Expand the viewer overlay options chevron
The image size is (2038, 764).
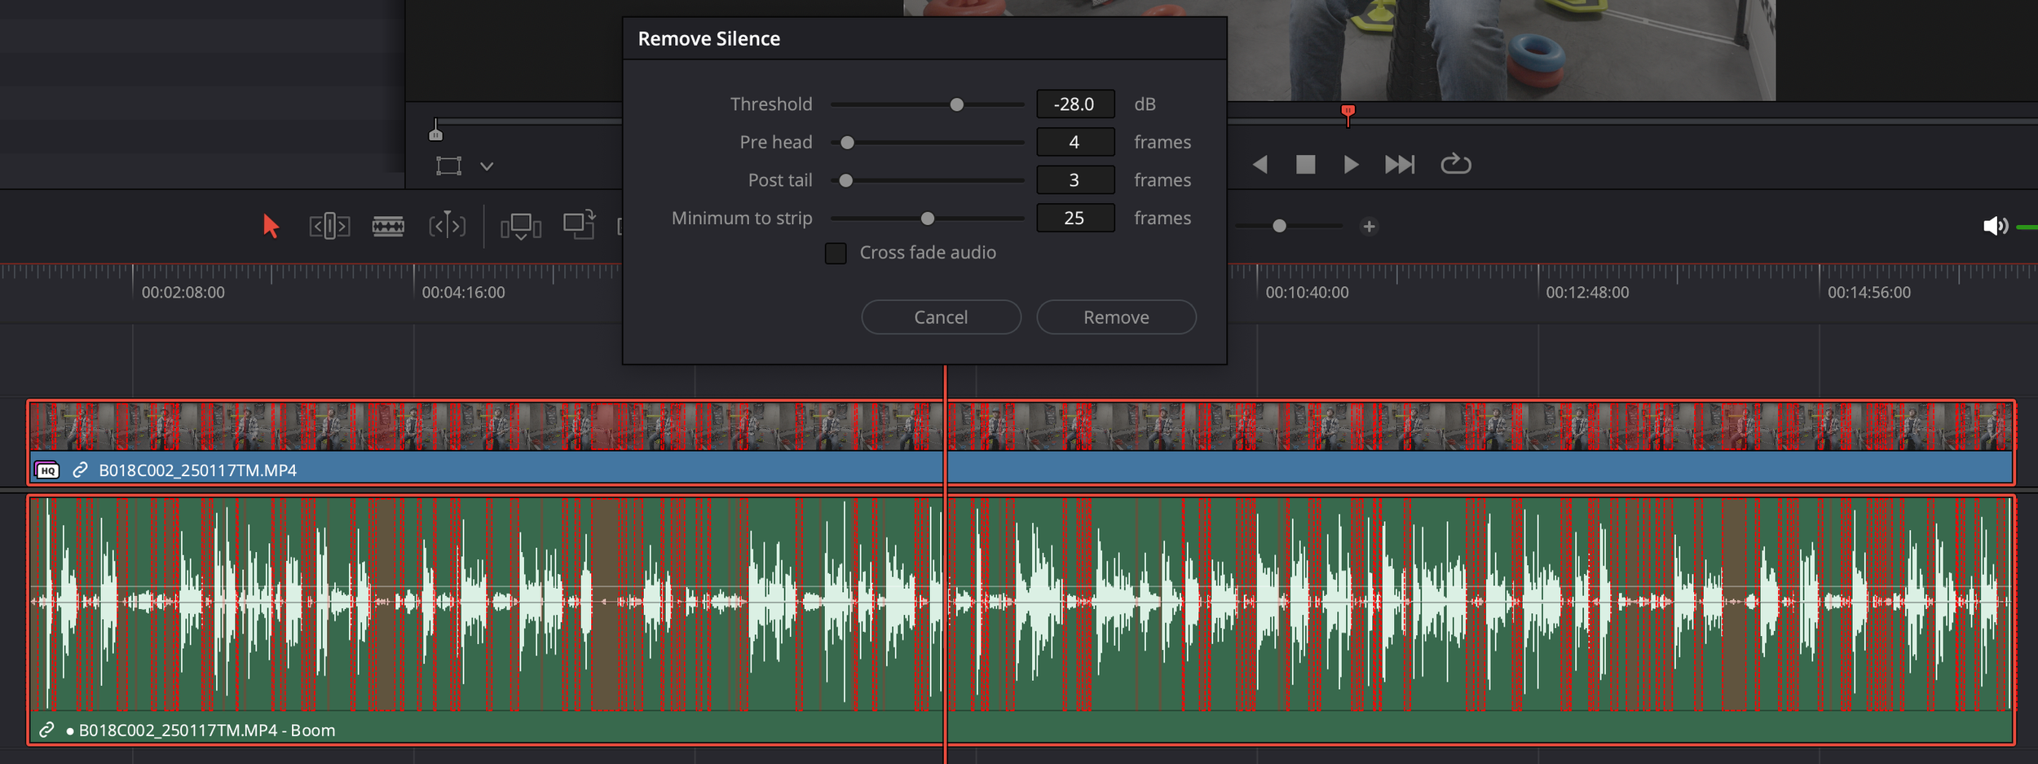[x=487, y=166]
